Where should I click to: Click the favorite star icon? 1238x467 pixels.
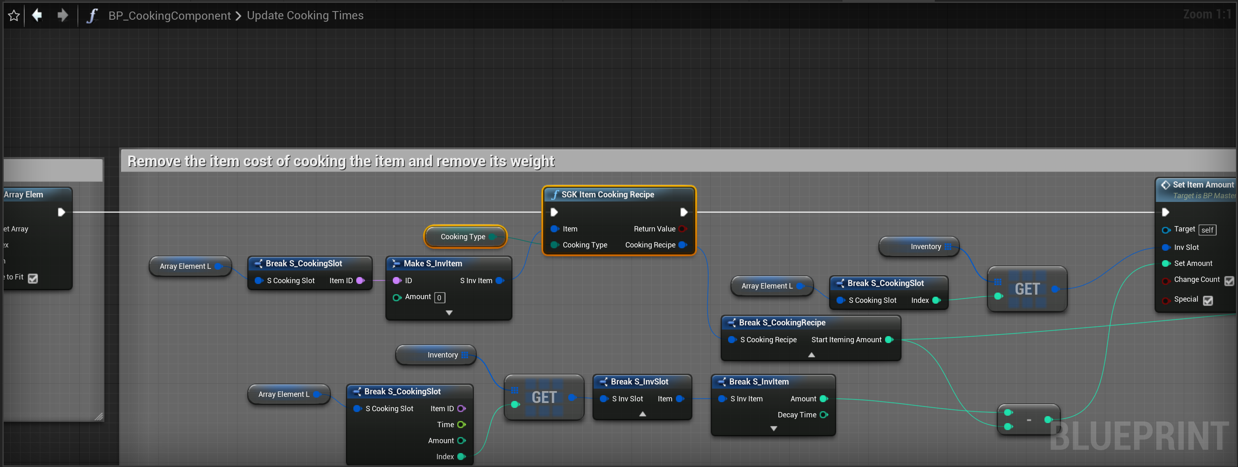(x=14, y=15)
